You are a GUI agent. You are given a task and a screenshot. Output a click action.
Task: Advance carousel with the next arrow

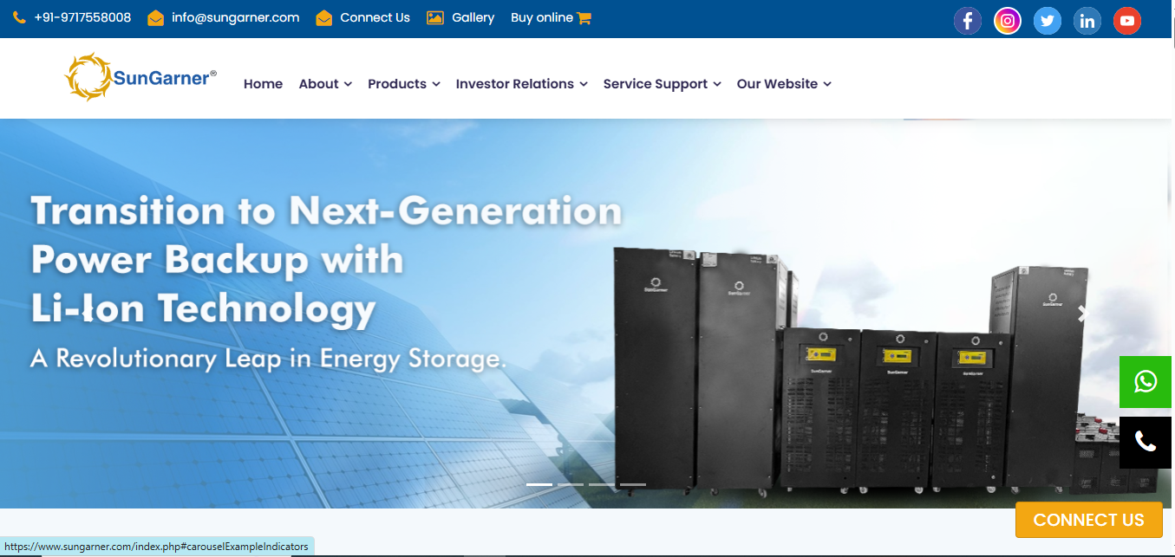click(x=1081, y=314)
